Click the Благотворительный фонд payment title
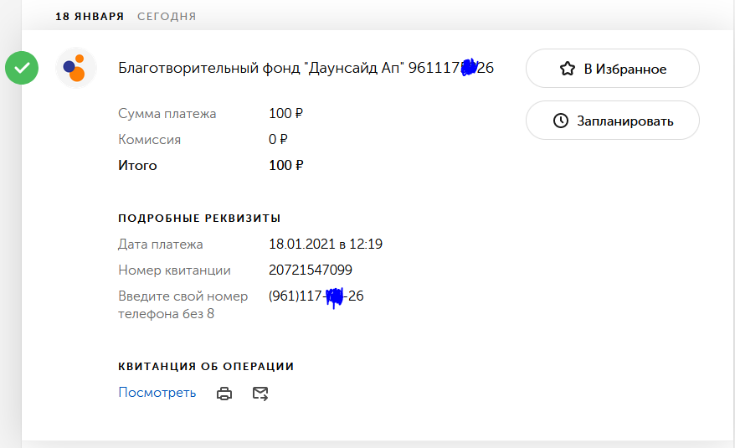Viewport: 735px width, 448px height. tap(306, 69)
